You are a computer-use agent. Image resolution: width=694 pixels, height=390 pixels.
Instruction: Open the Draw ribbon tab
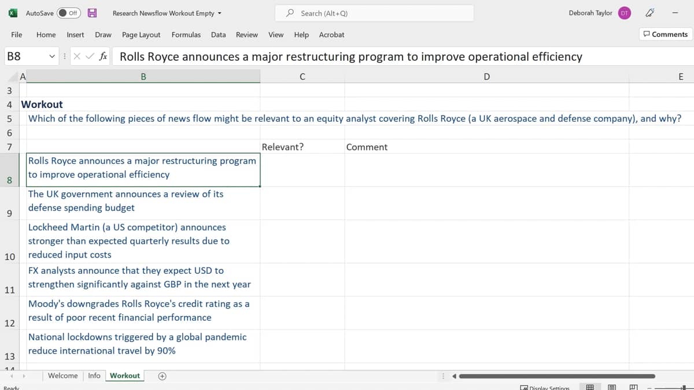point(103,35)
